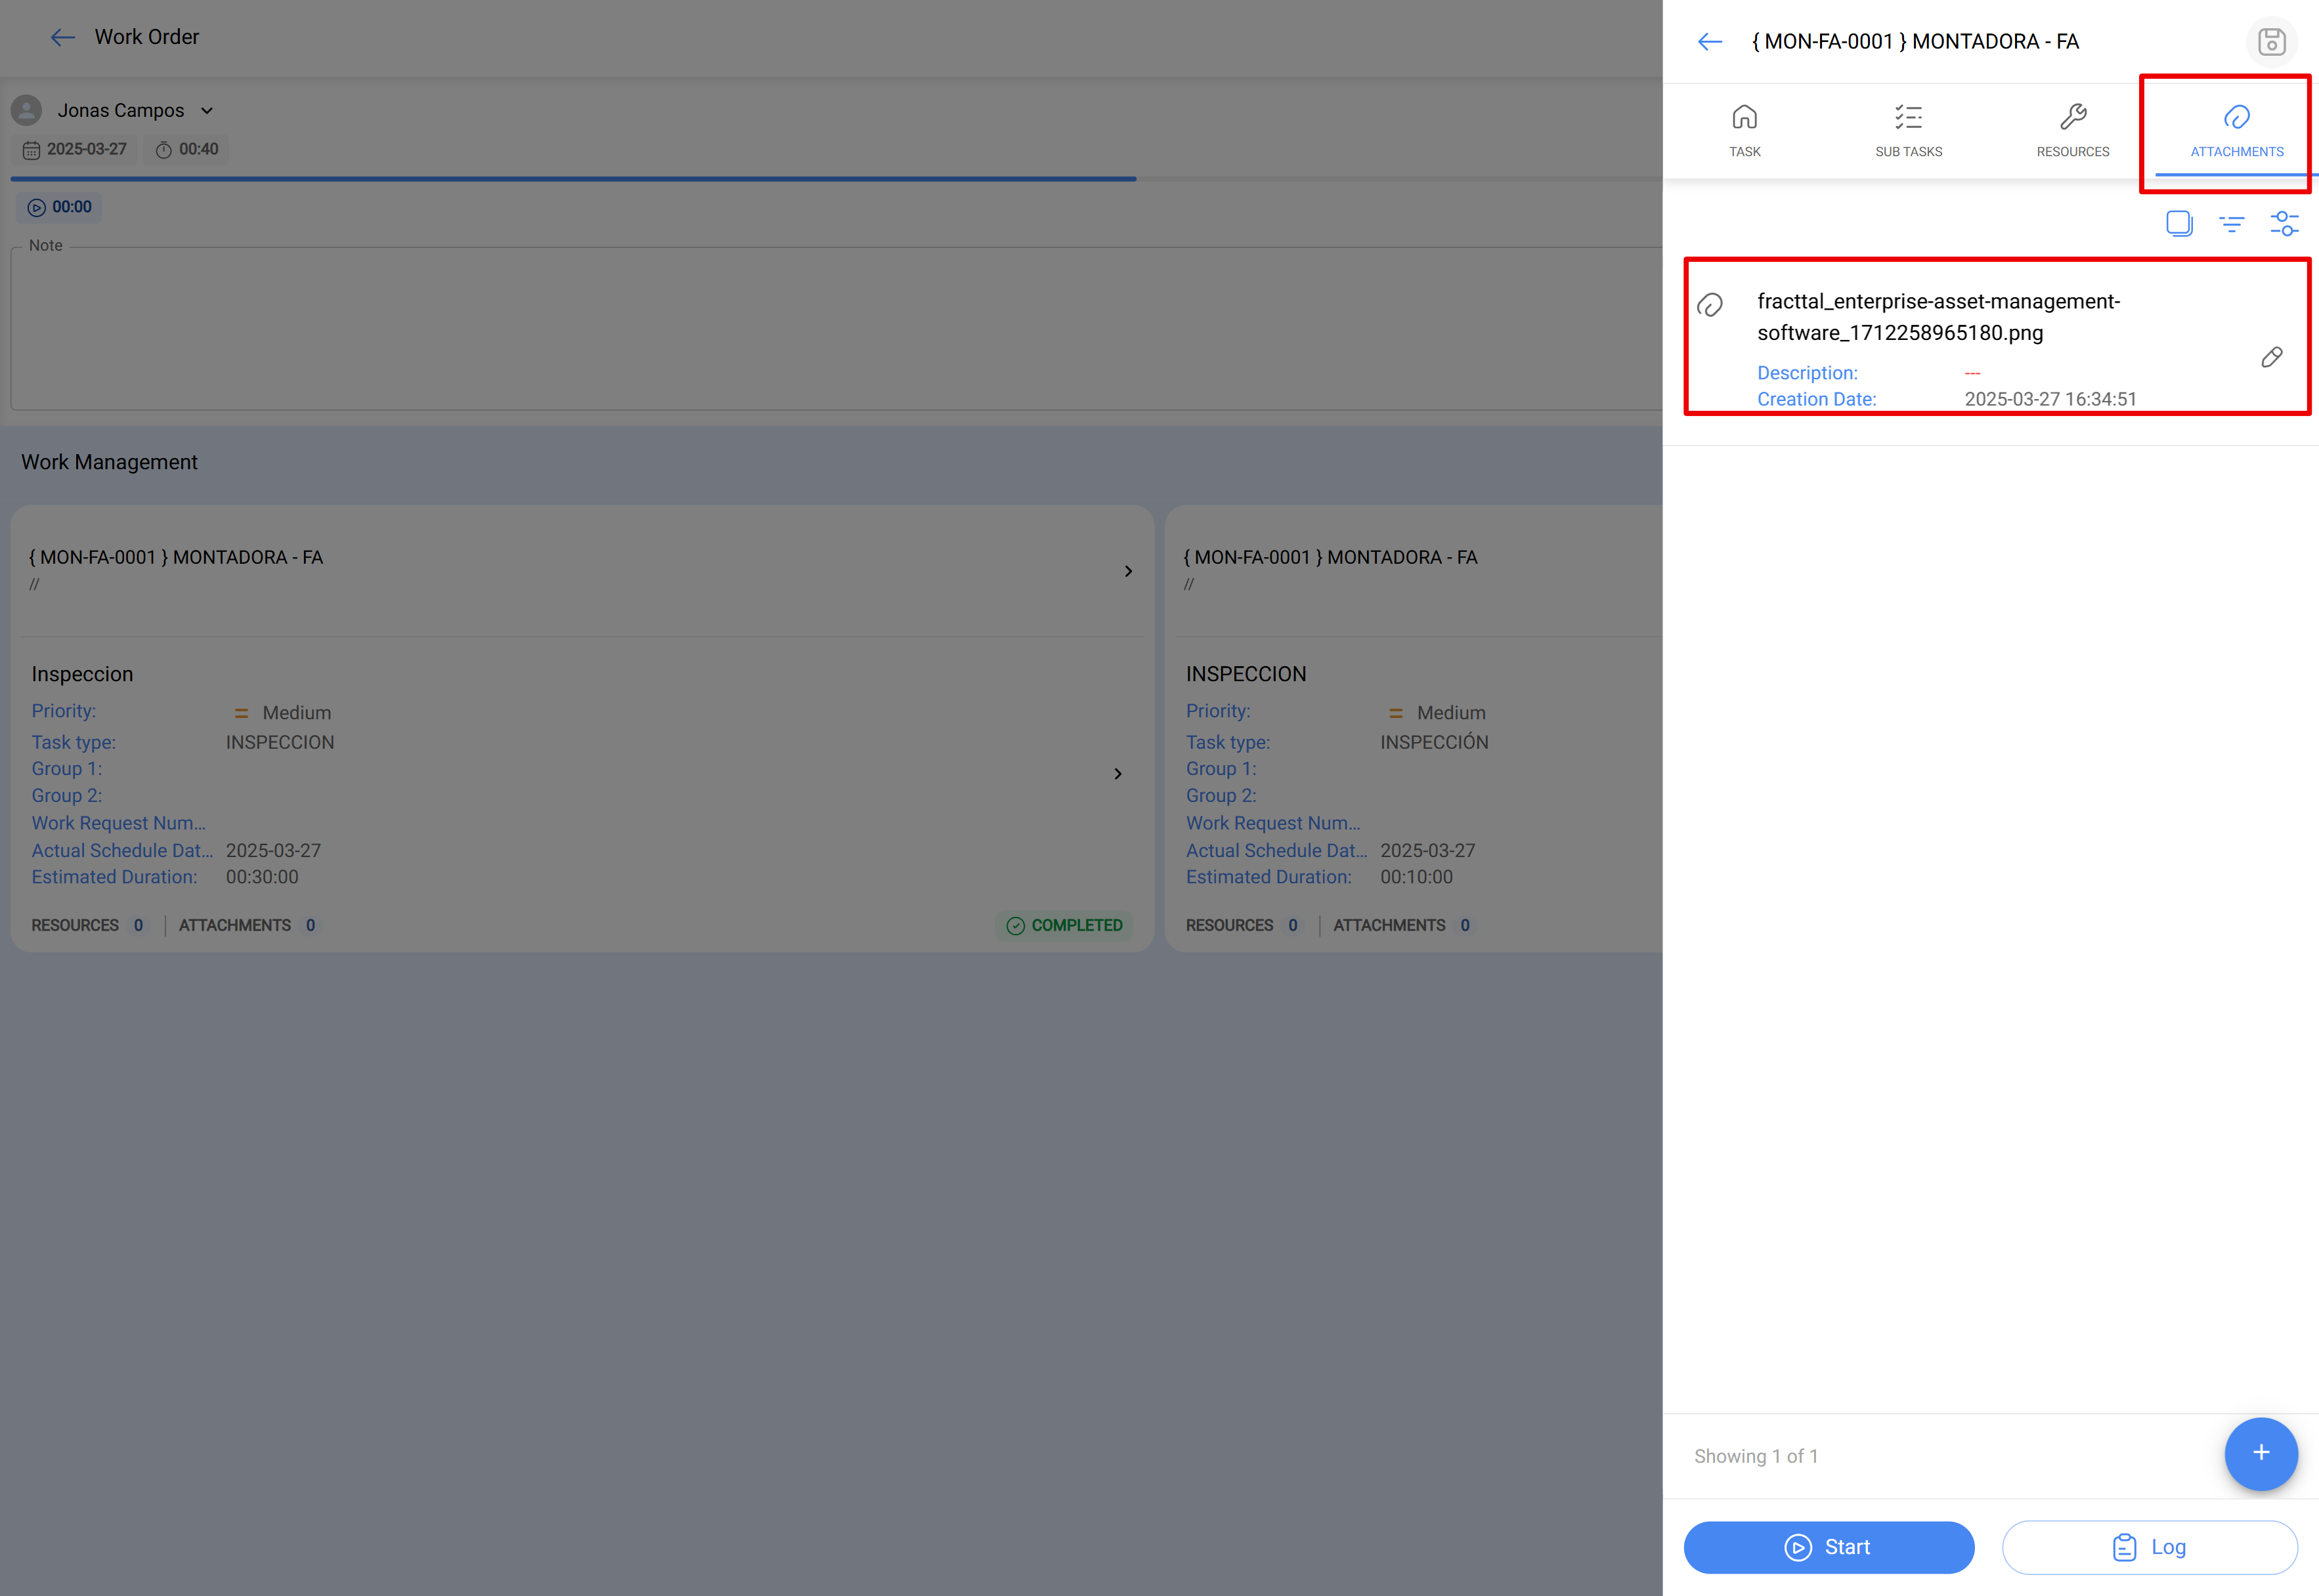Image resolution: width=2319 pixels, height=1596 pixels.
Task: Select the Attachments tab
Action: pyautogui.click(x=2237, y=131)
